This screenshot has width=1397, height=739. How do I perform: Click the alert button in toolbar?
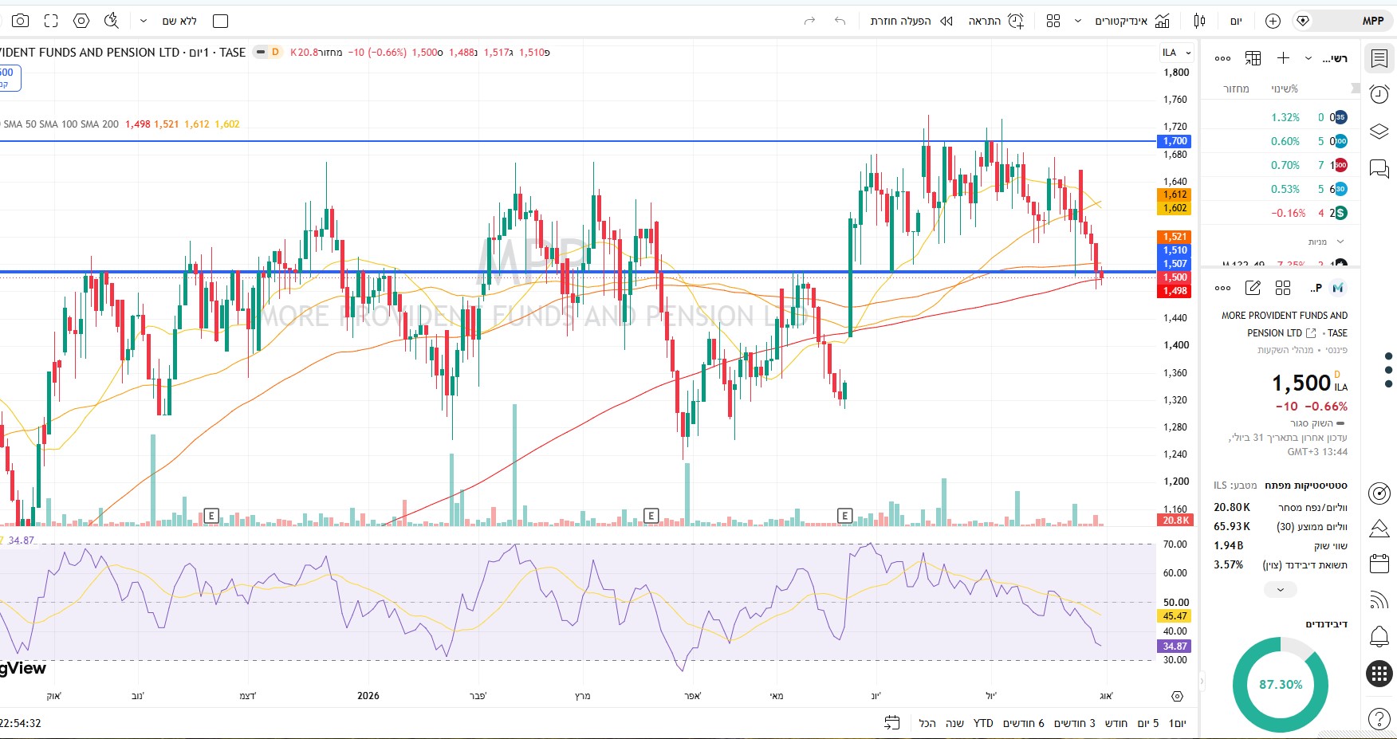pos(996,21)
